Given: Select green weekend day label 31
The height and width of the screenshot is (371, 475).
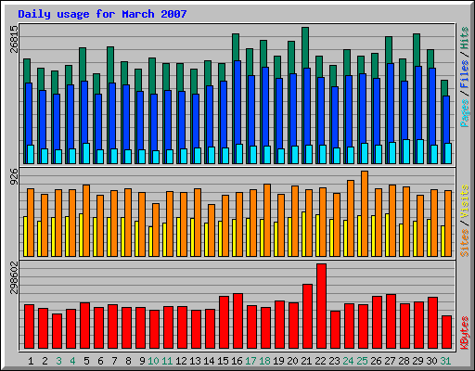Looking at the screenshot, I should click(445, 361).
